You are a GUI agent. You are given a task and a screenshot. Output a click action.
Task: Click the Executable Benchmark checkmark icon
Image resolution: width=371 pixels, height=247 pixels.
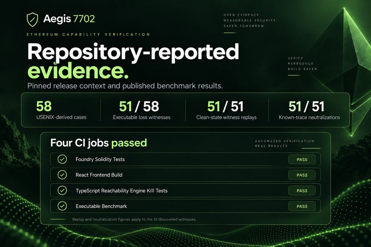[62, 206]
